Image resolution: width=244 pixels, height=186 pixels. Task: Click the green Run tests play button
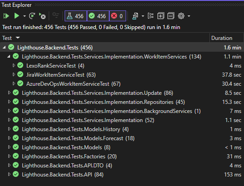17,16
